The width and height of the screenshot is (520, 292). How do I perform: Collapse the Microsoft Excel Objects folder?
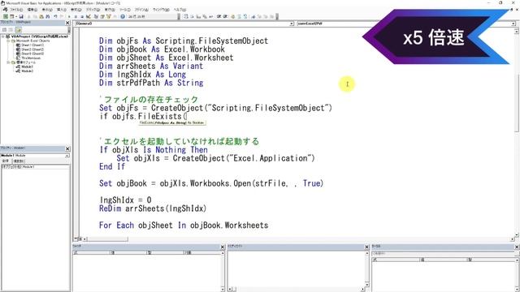[x=9, y=41]
